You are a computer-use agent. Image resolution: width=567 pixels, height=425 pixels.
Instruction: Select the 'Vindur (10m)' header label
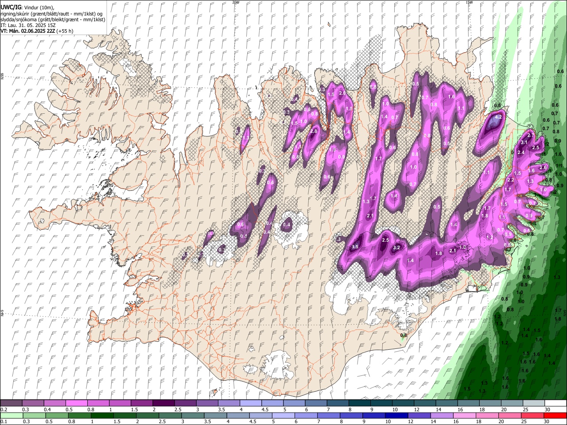click(39, 8)
